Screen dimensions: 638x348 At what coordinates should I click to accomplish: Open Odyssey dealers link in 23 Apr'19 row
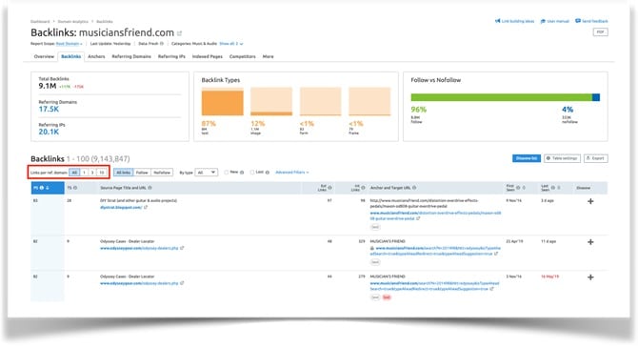click(139, 248)
